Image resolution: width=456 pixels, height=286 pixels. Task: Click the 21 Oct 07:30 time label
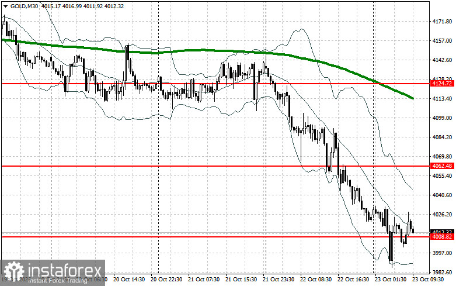tap(204, 280)
